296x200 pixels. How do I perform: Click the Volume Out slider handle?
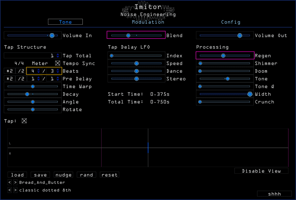(x=240, y=35)
